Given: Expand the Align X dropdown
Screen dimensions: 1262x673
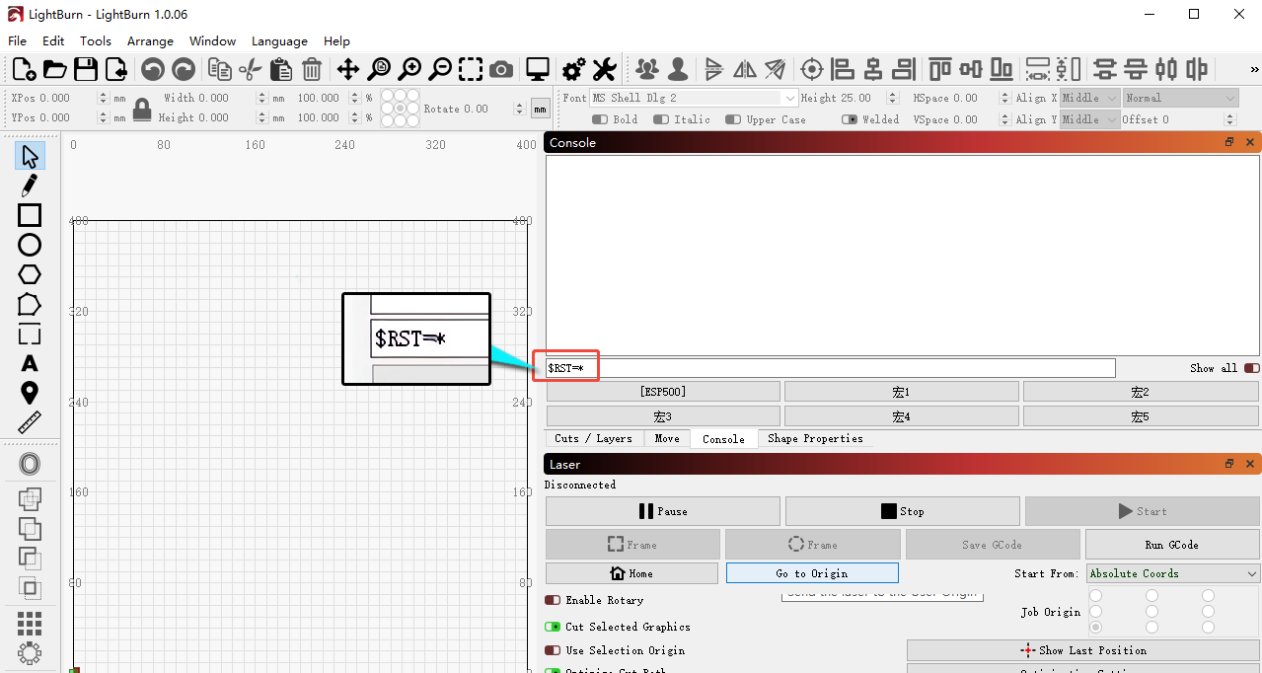Looking at the screenshot, I should tap(1090, 98).
